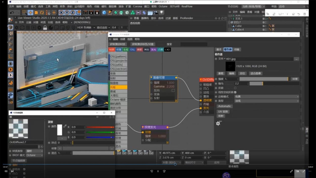The height and width of the screenshot is (178, 316).
Task: Click the light bulb icon on the toolbar
Action: (162, 13)
